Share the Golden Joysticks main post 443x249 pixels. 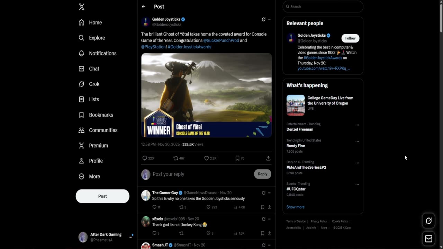268,158
